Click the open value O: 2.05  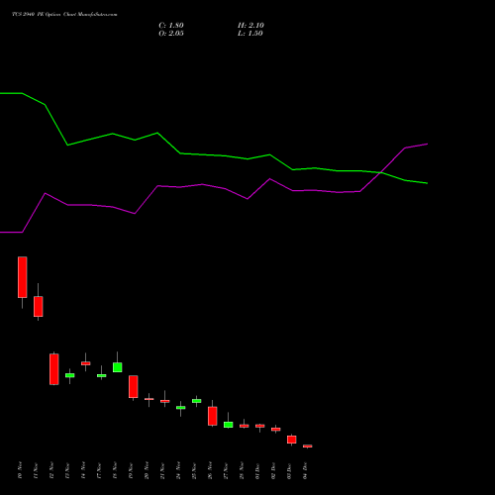[x=171, y=34]
